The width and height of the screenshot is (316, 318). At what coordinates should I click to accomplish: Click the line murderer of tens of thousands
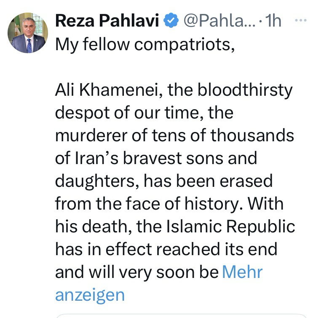(x=173, y=136)
